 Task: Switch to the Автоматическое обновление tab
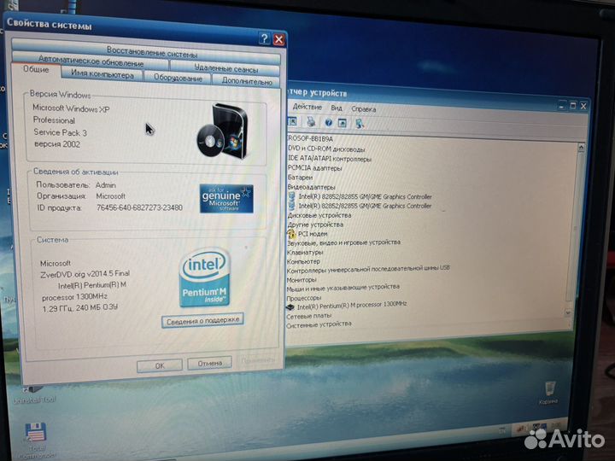pos(91,61)
